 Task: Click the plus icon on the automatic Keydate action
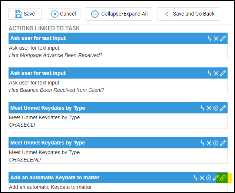[209, 178]
